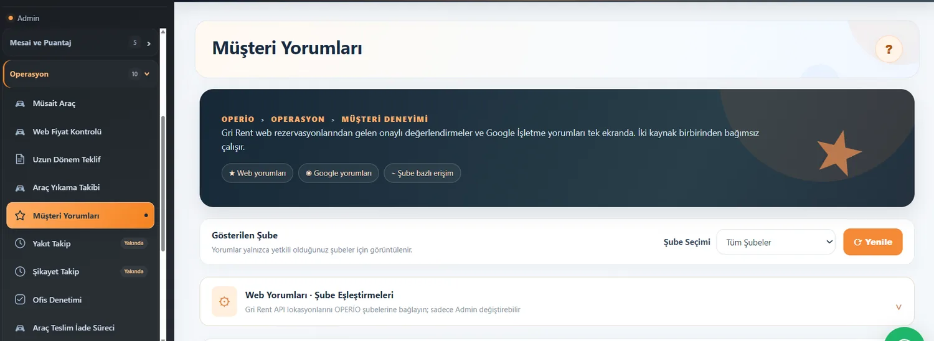Click the document icon beside Uzun Dönem Teklif

[x=20, y=159]
